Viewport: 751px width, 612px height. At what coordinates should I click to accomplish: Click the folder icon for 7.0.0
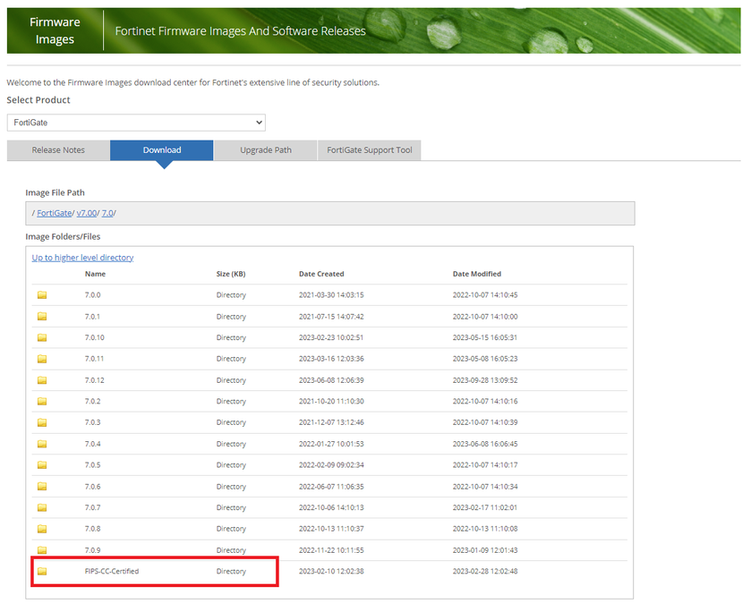[x=42, y=295]
